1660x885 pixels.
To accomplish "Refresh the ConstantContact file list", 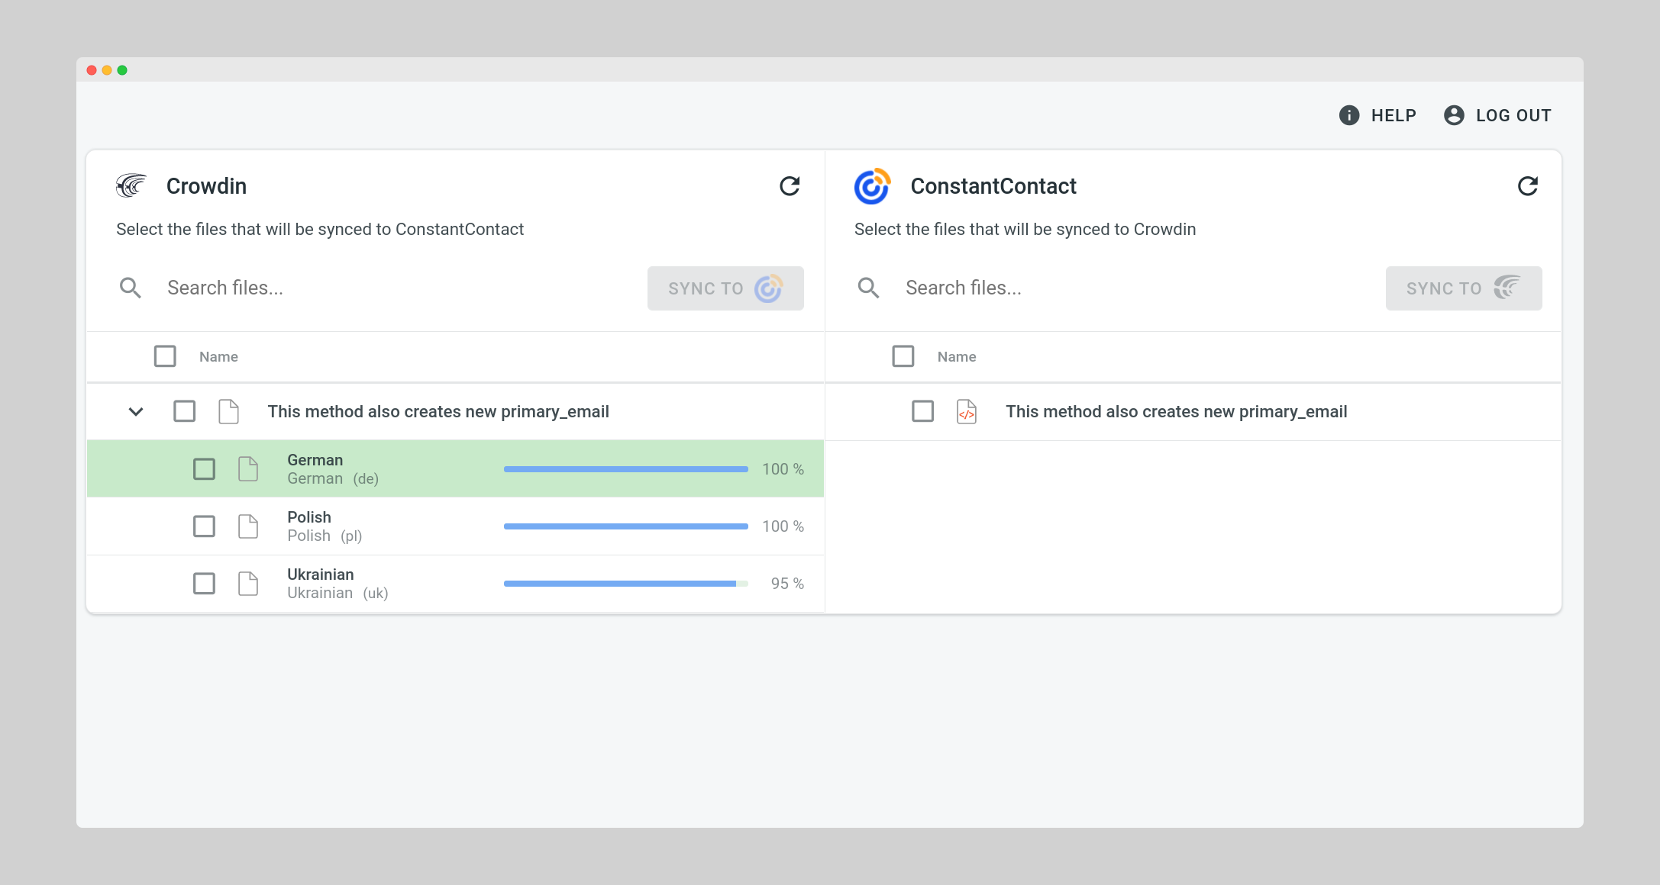I will 1528,186.
